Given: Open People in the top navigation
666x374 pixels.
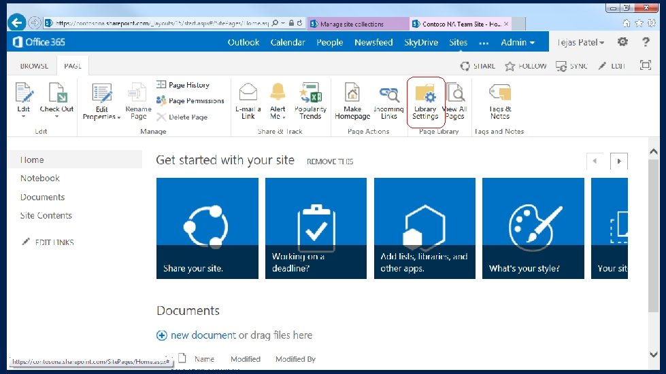Looking at the screenshot, I should pos(330,42).
